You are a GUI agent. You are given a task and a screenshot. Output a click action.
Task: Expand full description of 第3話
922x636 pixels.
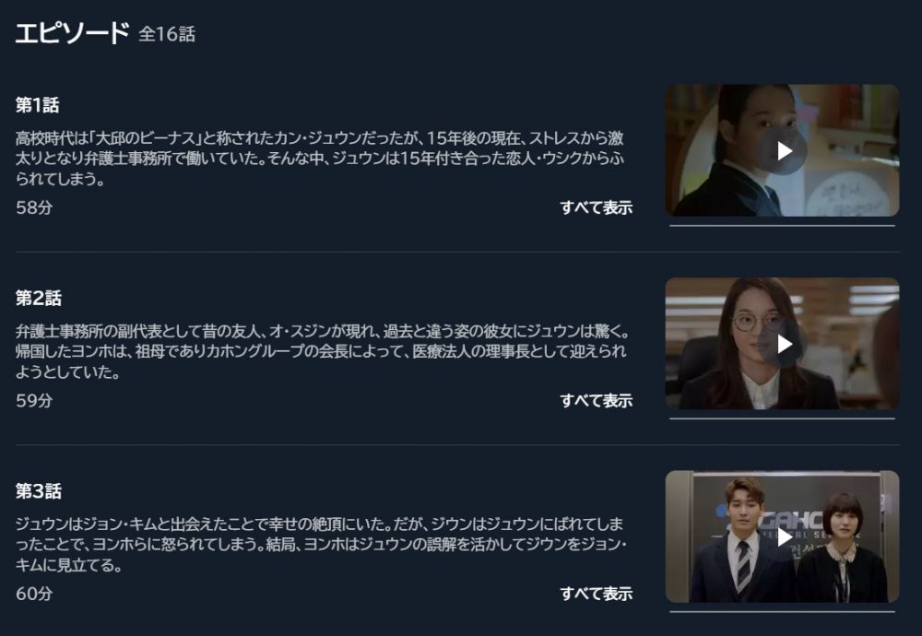tap(597, 593)
